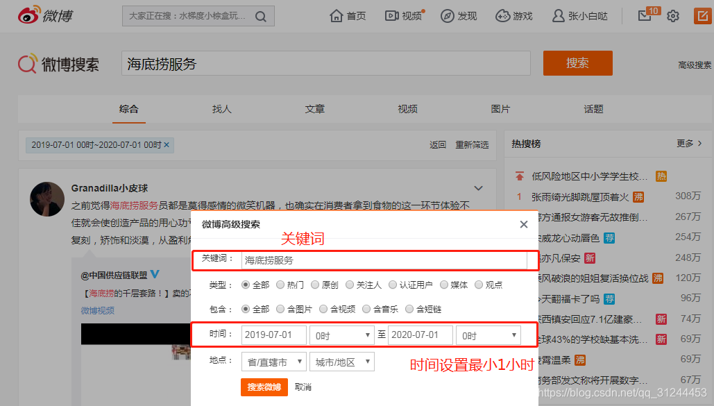This screenshot has width=714, height=406.
Task: Open the 首页 home icon
Action: click(x=336, y=16)
